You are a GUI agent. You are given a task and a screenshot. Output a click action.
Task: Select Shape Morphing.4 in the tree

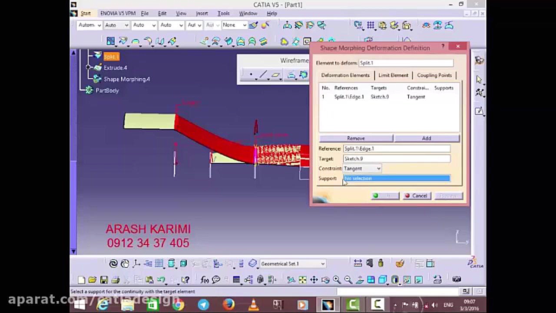[x=127, y=79]
